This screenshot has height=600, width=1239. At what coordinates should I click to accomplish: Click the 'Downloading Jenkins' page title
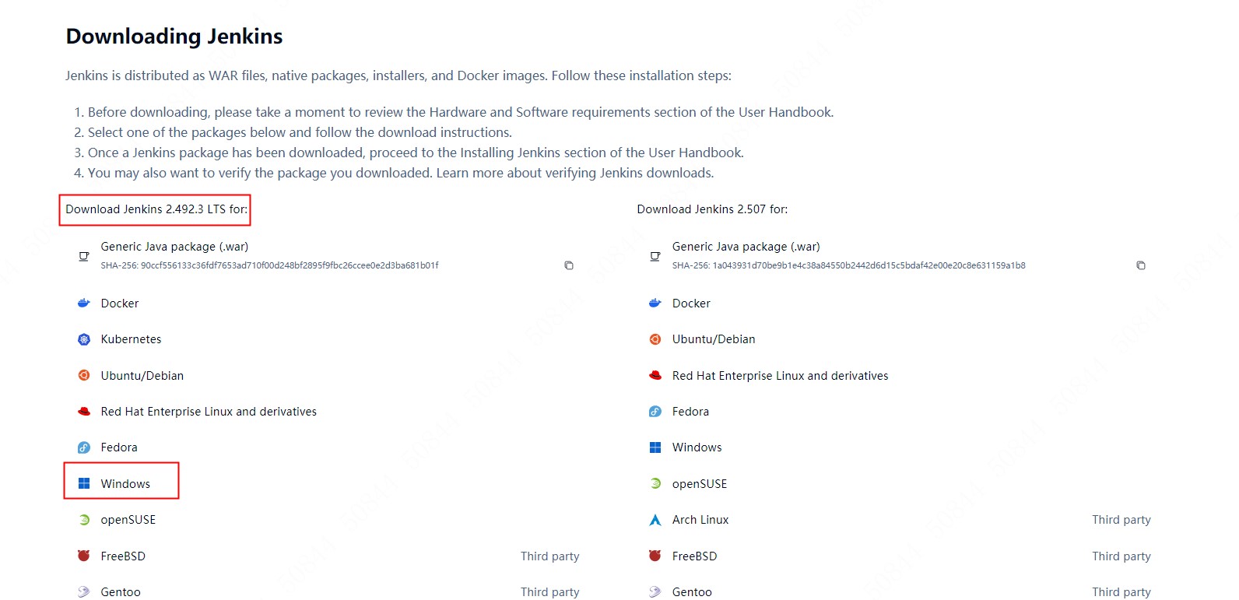[x=174, y=37]
